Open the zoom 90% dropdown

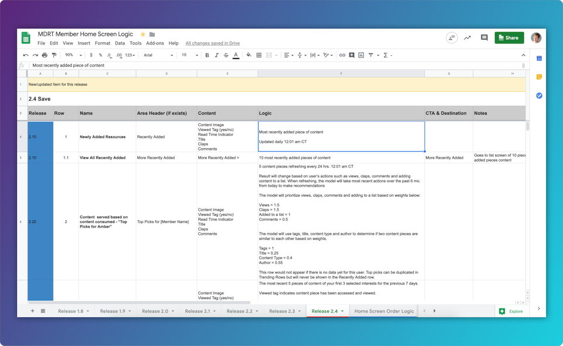tap(73, 55)
